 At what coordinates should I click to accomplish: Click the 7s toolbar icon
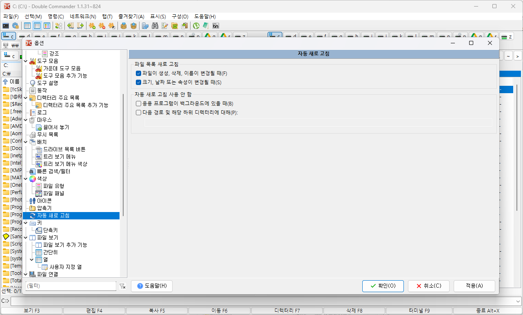[x=216, y=26]
